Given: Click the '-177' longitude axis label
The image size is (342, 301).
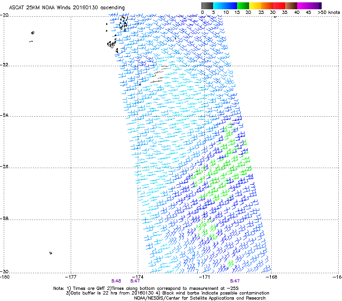Looking at the screenshot, I should point(71,277).
